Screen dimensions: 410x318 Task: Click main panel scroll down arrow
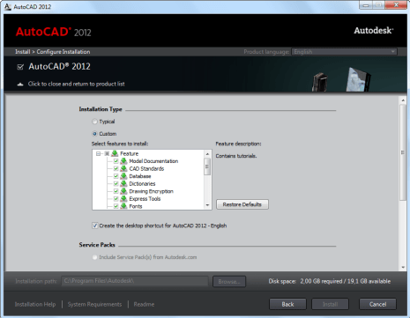tap(403, 268)
